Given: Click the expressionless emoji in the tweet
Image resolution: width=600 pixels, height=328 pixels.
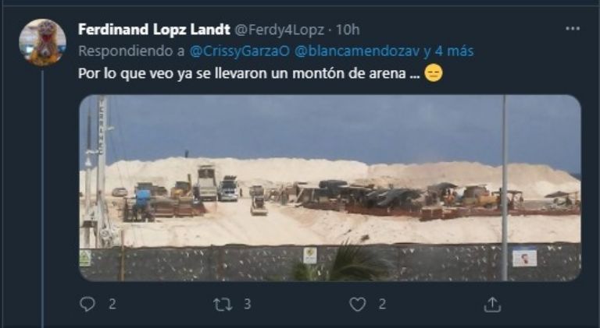Looking at the screenshot, I should [x=434, y=73].
